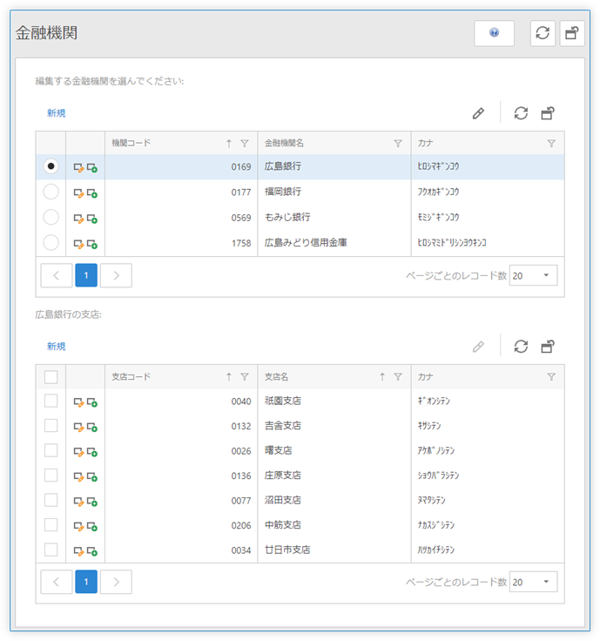Viewport: 600px width, 641px height.
Task: Go to previous page in branch grid
Action: point(57,582)
